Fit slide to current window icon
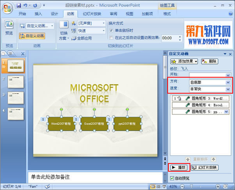 tap(225, 186)
